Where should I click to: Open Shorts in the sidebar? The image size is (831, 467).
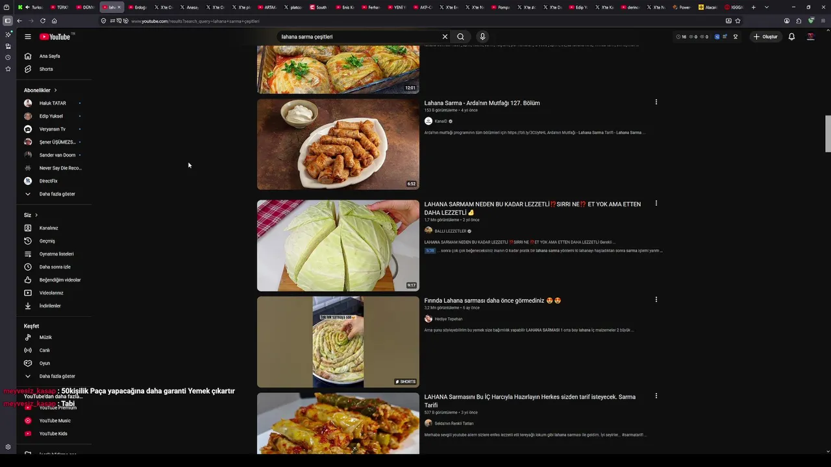[54, 69]
